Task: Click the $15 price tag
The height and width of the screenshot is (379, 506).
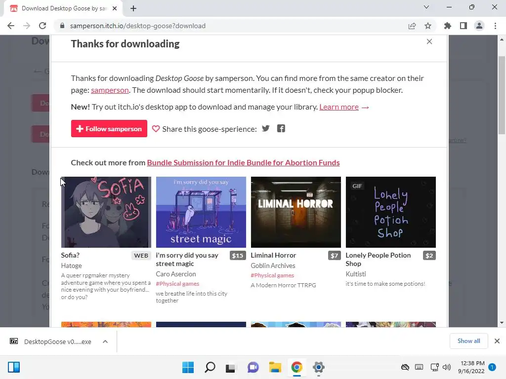Action: 238,256
